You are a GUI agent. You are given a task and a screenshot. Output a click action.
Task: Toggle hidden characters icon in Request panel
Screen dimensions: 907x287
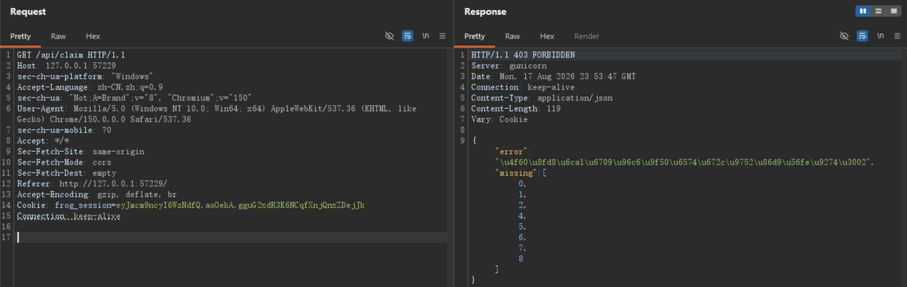pos(389,36)
